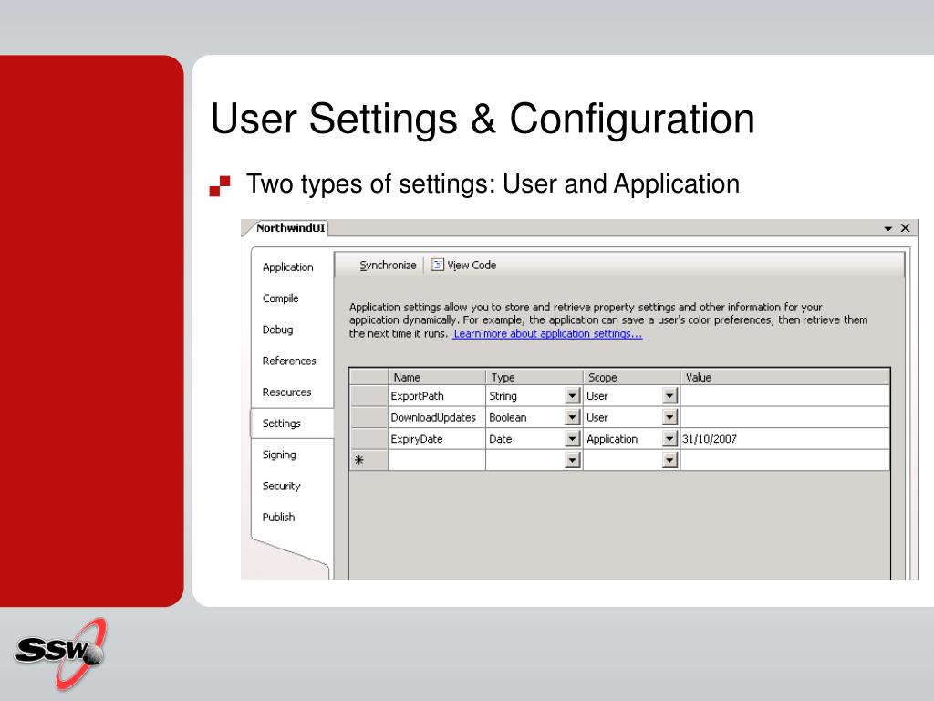Viewport: 934px width, 701px height.
Task: Expand Scope dropdown for ExportPath row
Action: [x=670, y=396]
